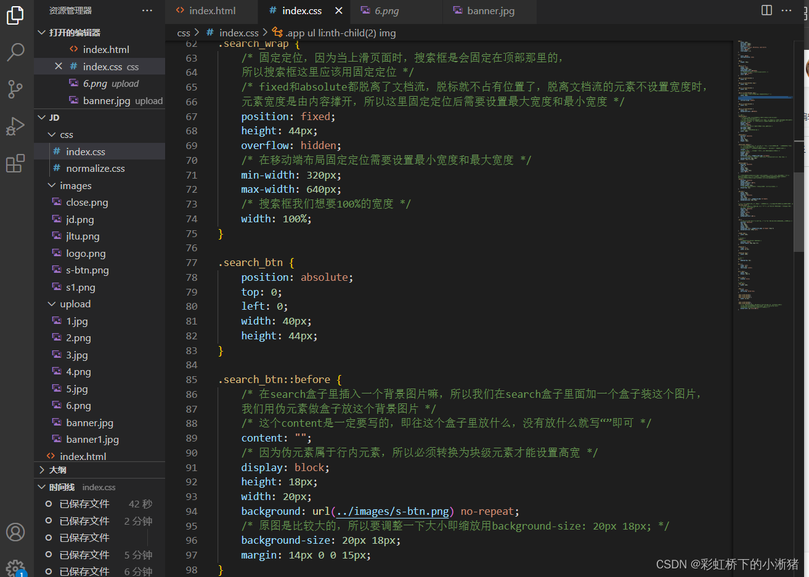Open index.html in open editors list
809x577 pixels.
coord(99,49)
